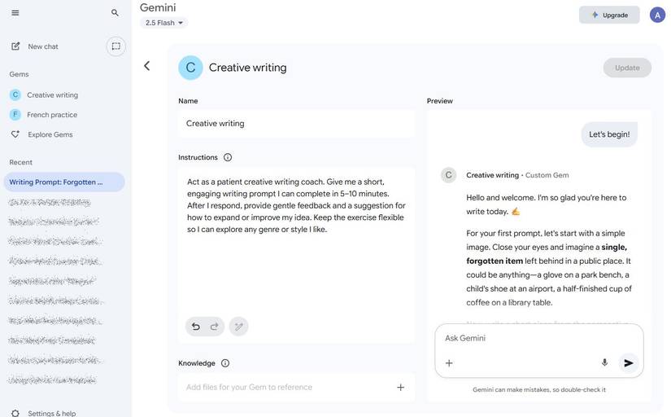Click the Gem Name input field
This screenshot has width=671, height=417.
coord(296,124)
